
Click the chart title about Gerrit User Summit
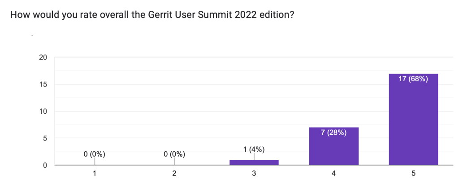(x=152, y=14)
